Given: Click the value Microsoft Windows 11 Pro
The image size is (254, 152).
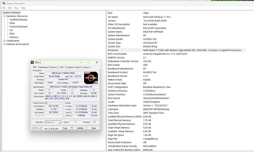Looking at the screenshot, I should (x=157, y=17).
